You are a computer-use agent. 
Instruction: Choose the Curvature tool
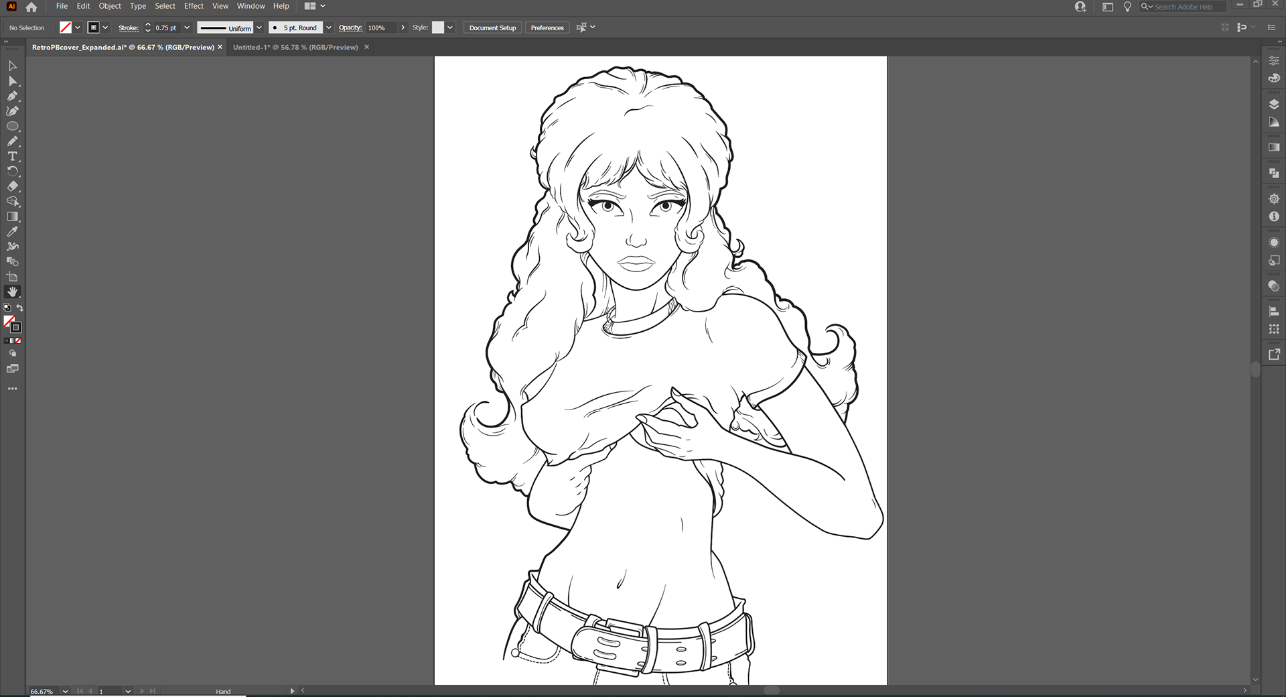click(12, 111)
